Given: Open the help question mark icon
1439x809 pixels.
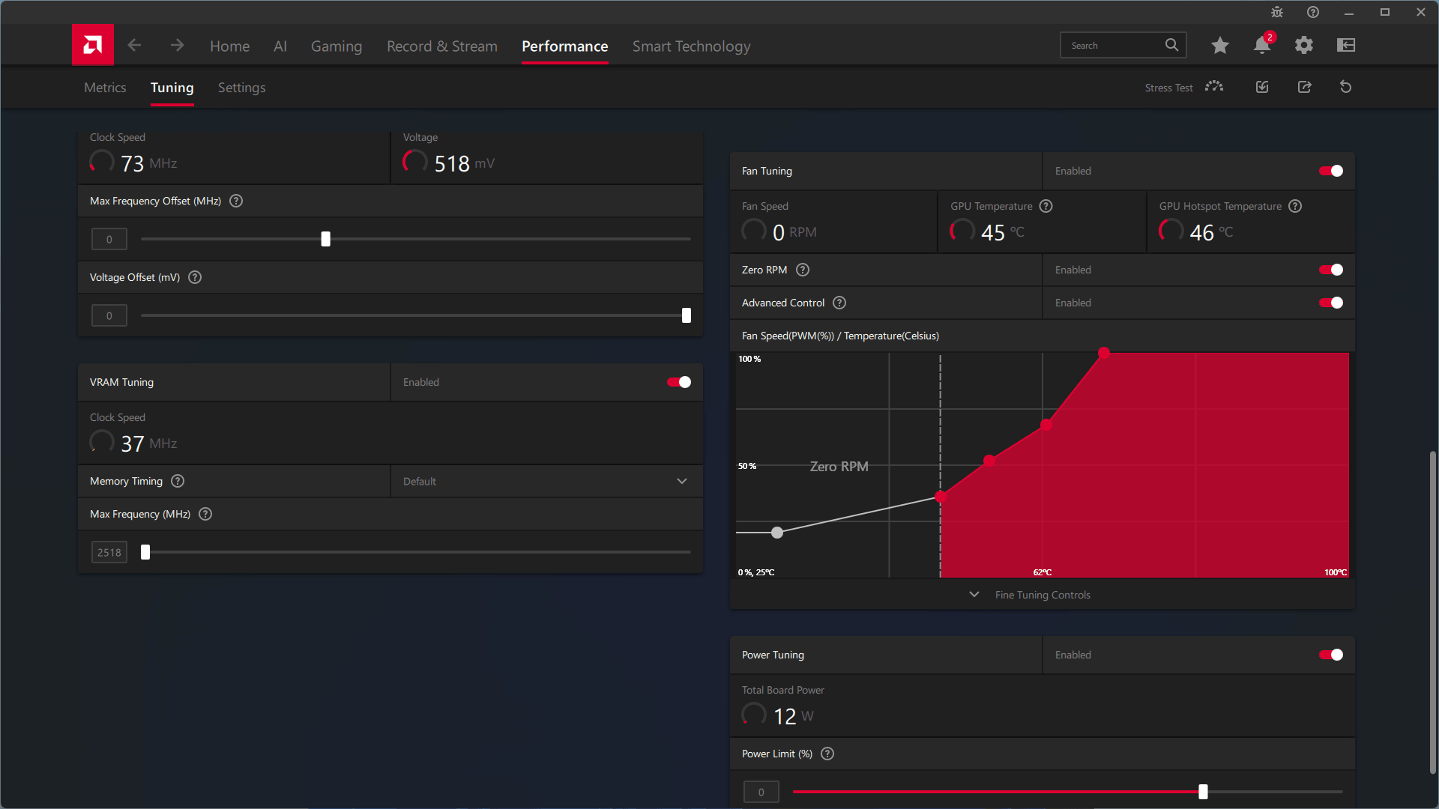Looking at the screenshot, I should [1312, 12].
